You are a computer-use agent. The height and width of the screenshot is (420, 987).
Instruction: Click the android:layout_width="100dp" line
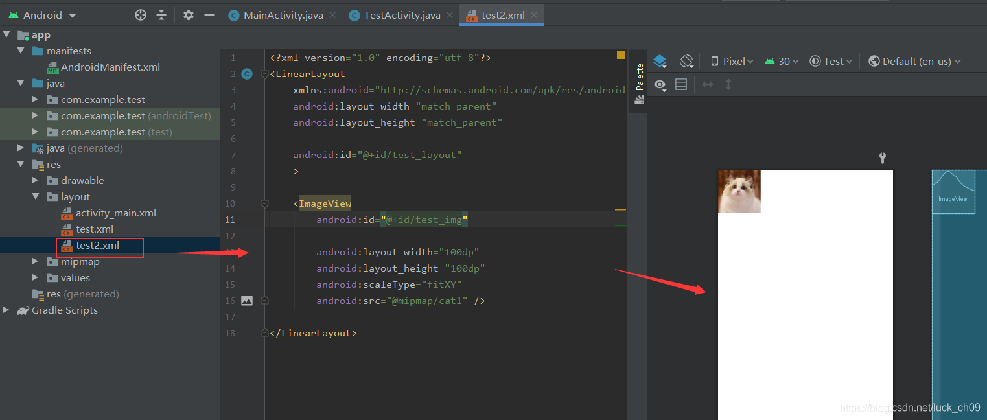click(398, 252)
